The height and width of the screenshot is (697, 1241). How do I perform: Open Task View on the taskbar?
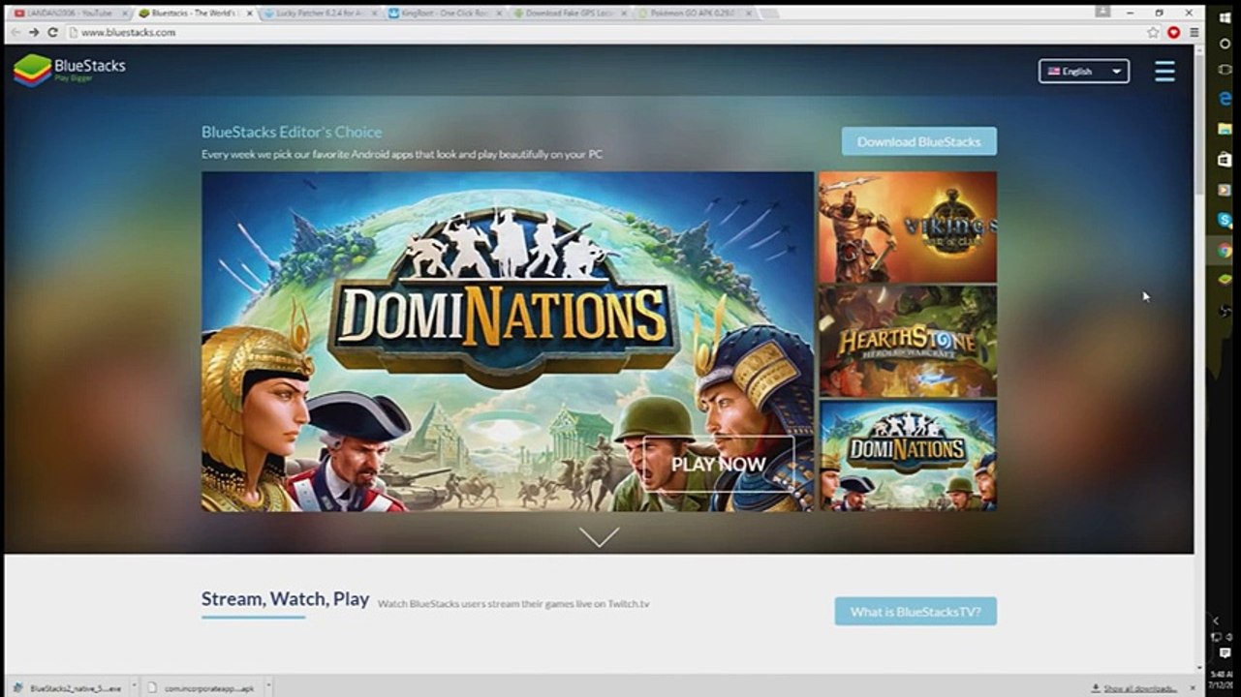(1225, 70)
